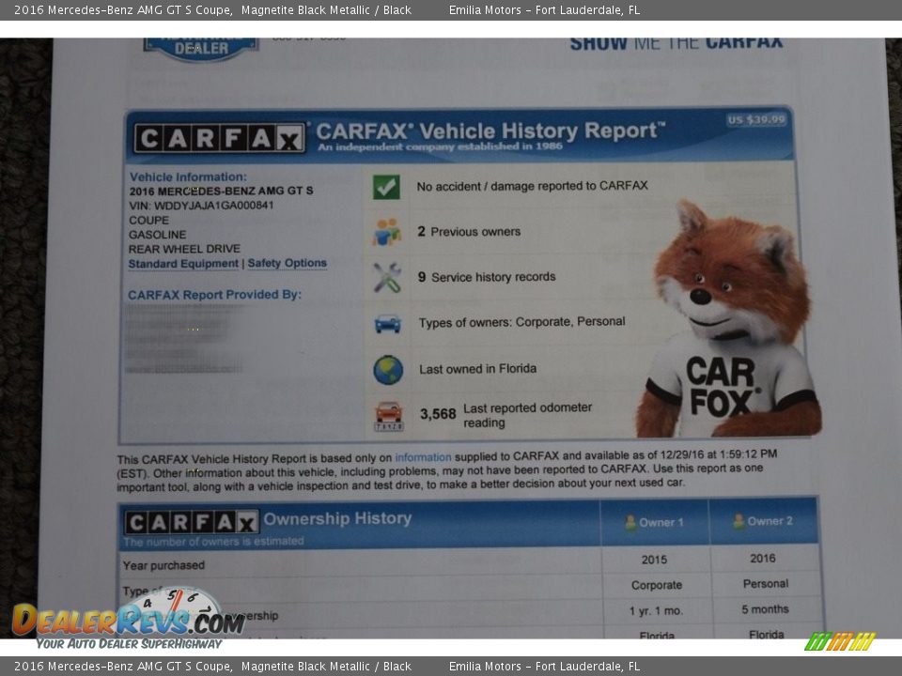Click the Show Me The Carfax heading

click(676, 43)
